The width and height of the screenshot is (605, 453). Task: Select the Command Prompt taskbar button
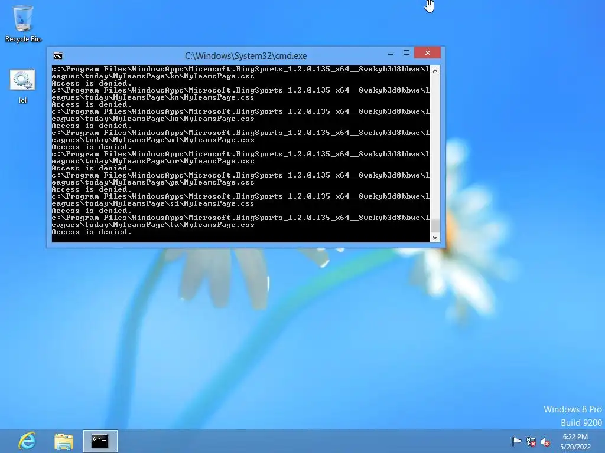(x=100, y=441)
